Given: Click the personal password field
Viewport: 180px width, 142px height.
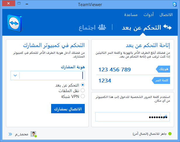Looking at the screenshot, I should tap(132, 117).
